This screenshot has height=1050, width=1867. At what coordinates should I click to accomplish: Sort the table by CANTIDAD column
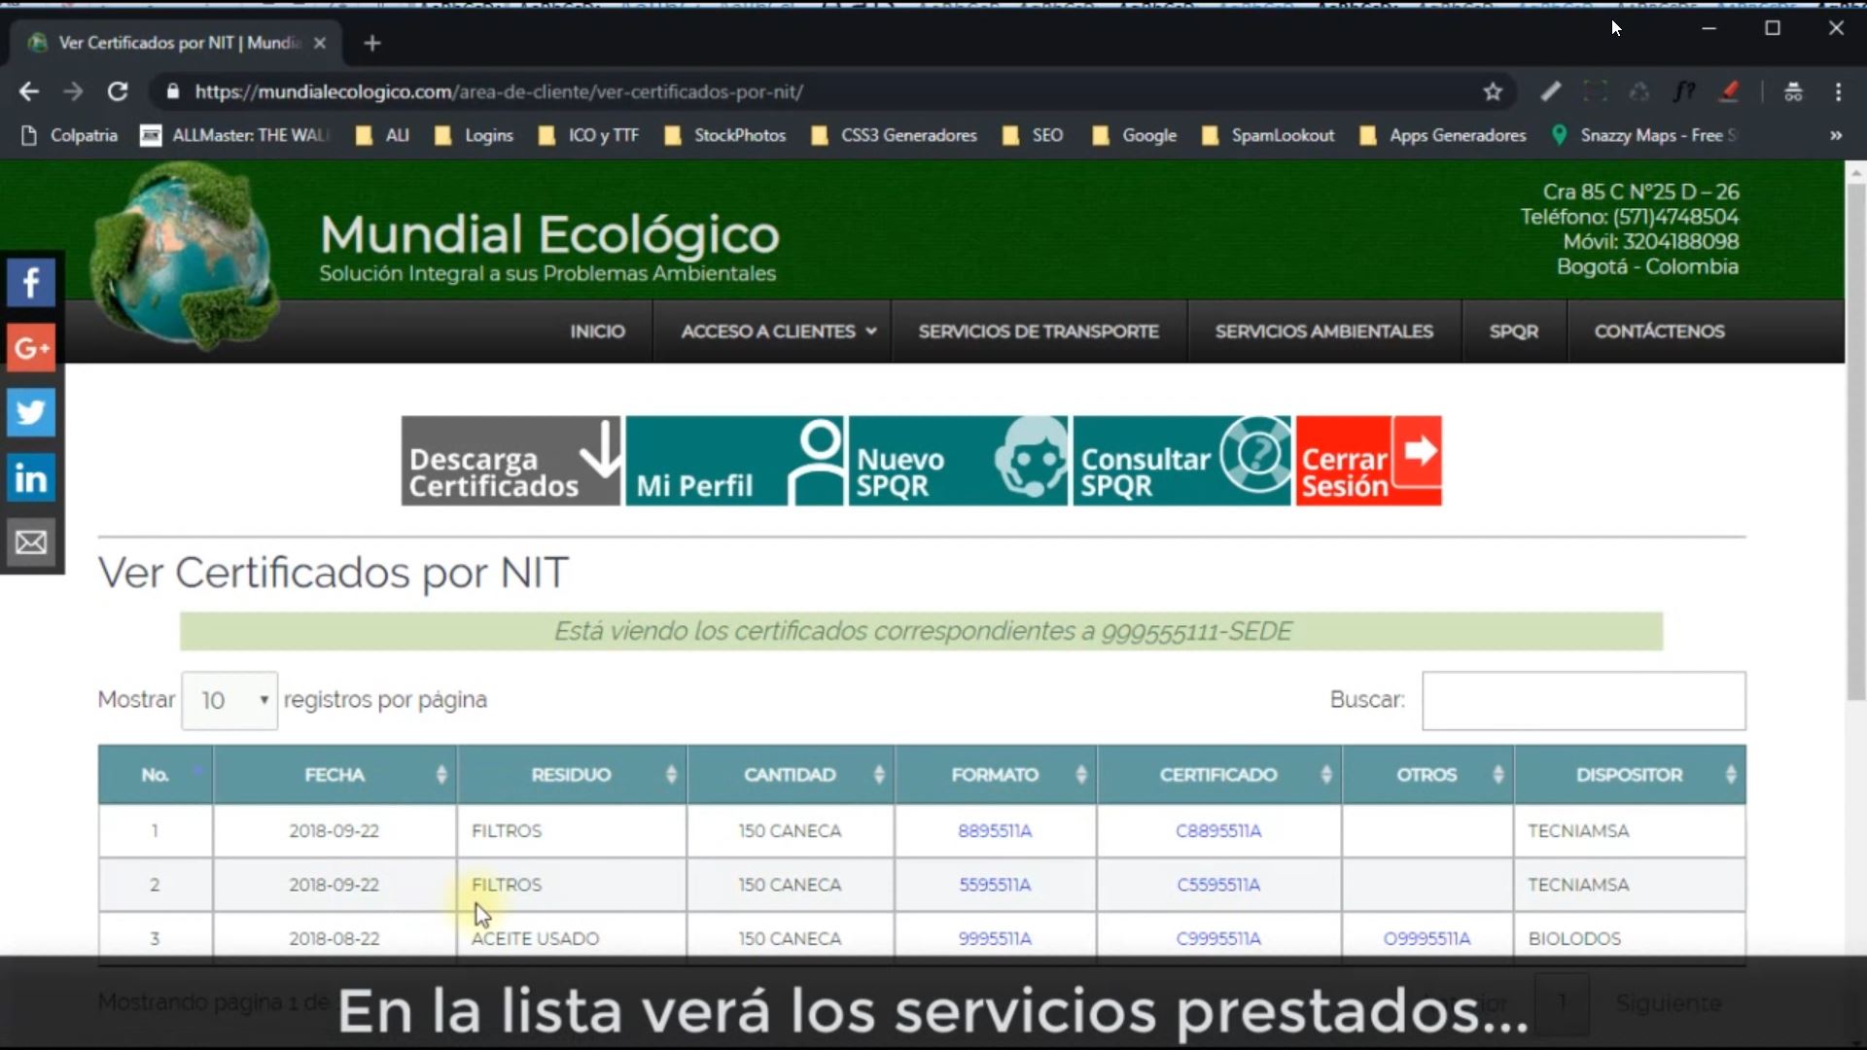(791, 775)
